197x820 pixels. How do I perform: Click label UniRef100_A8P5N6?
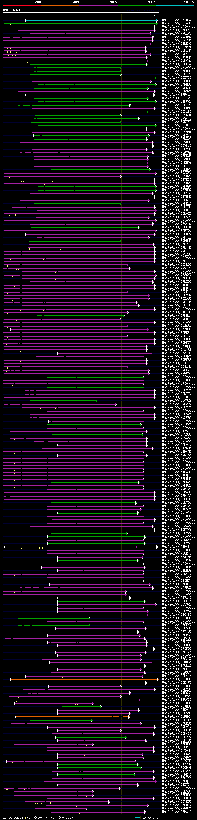tap(177, 713)
